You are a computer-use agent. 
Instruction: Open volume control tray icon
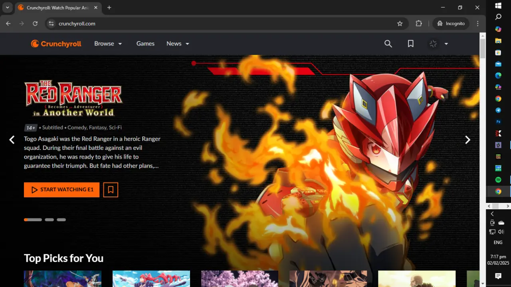(x=501, y=232)
